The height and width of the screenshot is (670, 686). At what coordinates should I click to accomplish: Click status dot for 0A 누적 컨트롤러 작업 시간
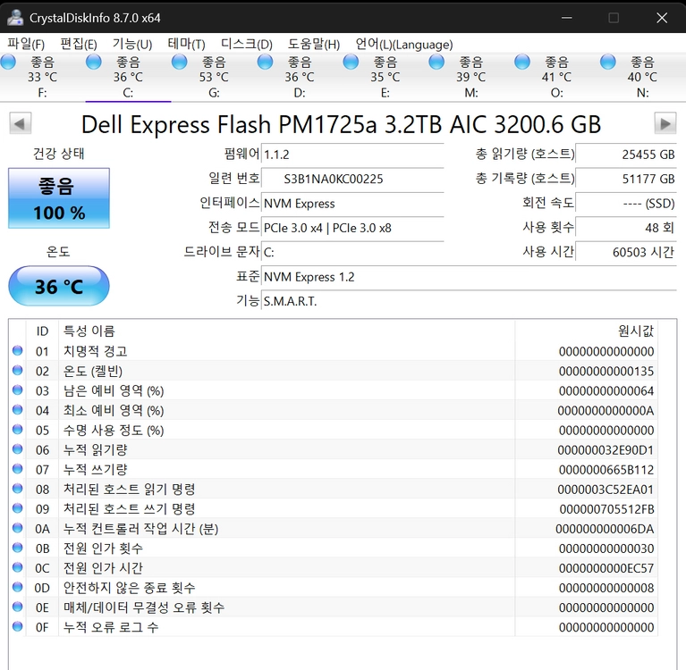(18, 528)
